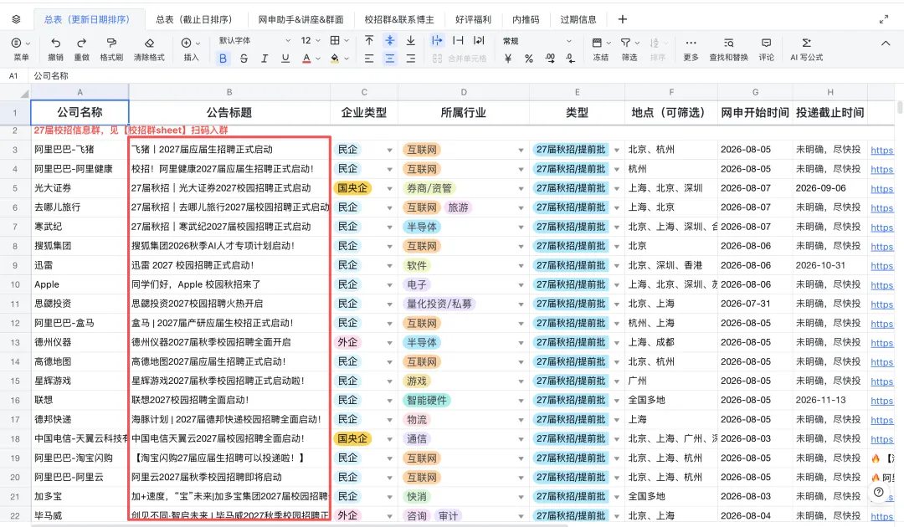Open https link in Apple row
The image size is (904, 527).
pyautogui.click(x=881, y=285)
